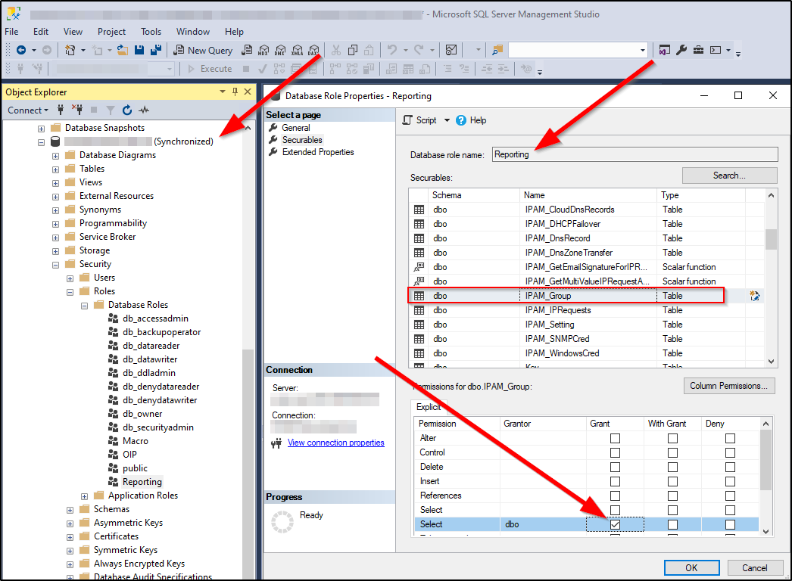Viewport: 792px width, 581px height.
Task: Check Deny for Select with dbo grantor
Action: point(730,524)
